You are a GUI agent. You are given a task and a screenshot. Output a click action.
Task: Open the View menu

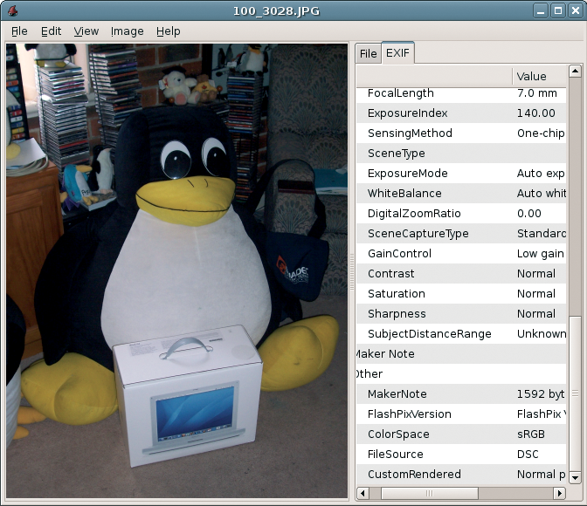86,31
